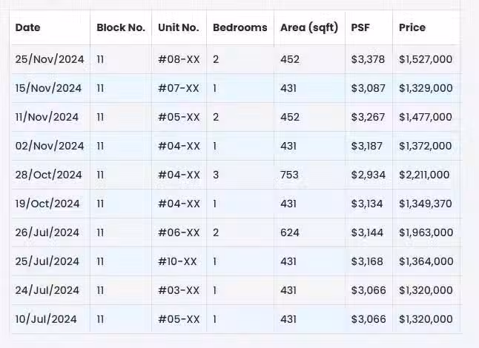This screenshot has height=348, width=479.
Task: Select the #07-XX unit number cell
Action: pyautogui.click(x=179, y=88)
